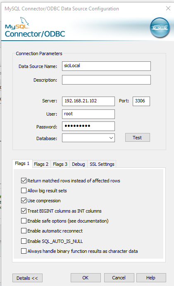Click the "Password:" label text
174x286 pixels.
click(47, 127)
